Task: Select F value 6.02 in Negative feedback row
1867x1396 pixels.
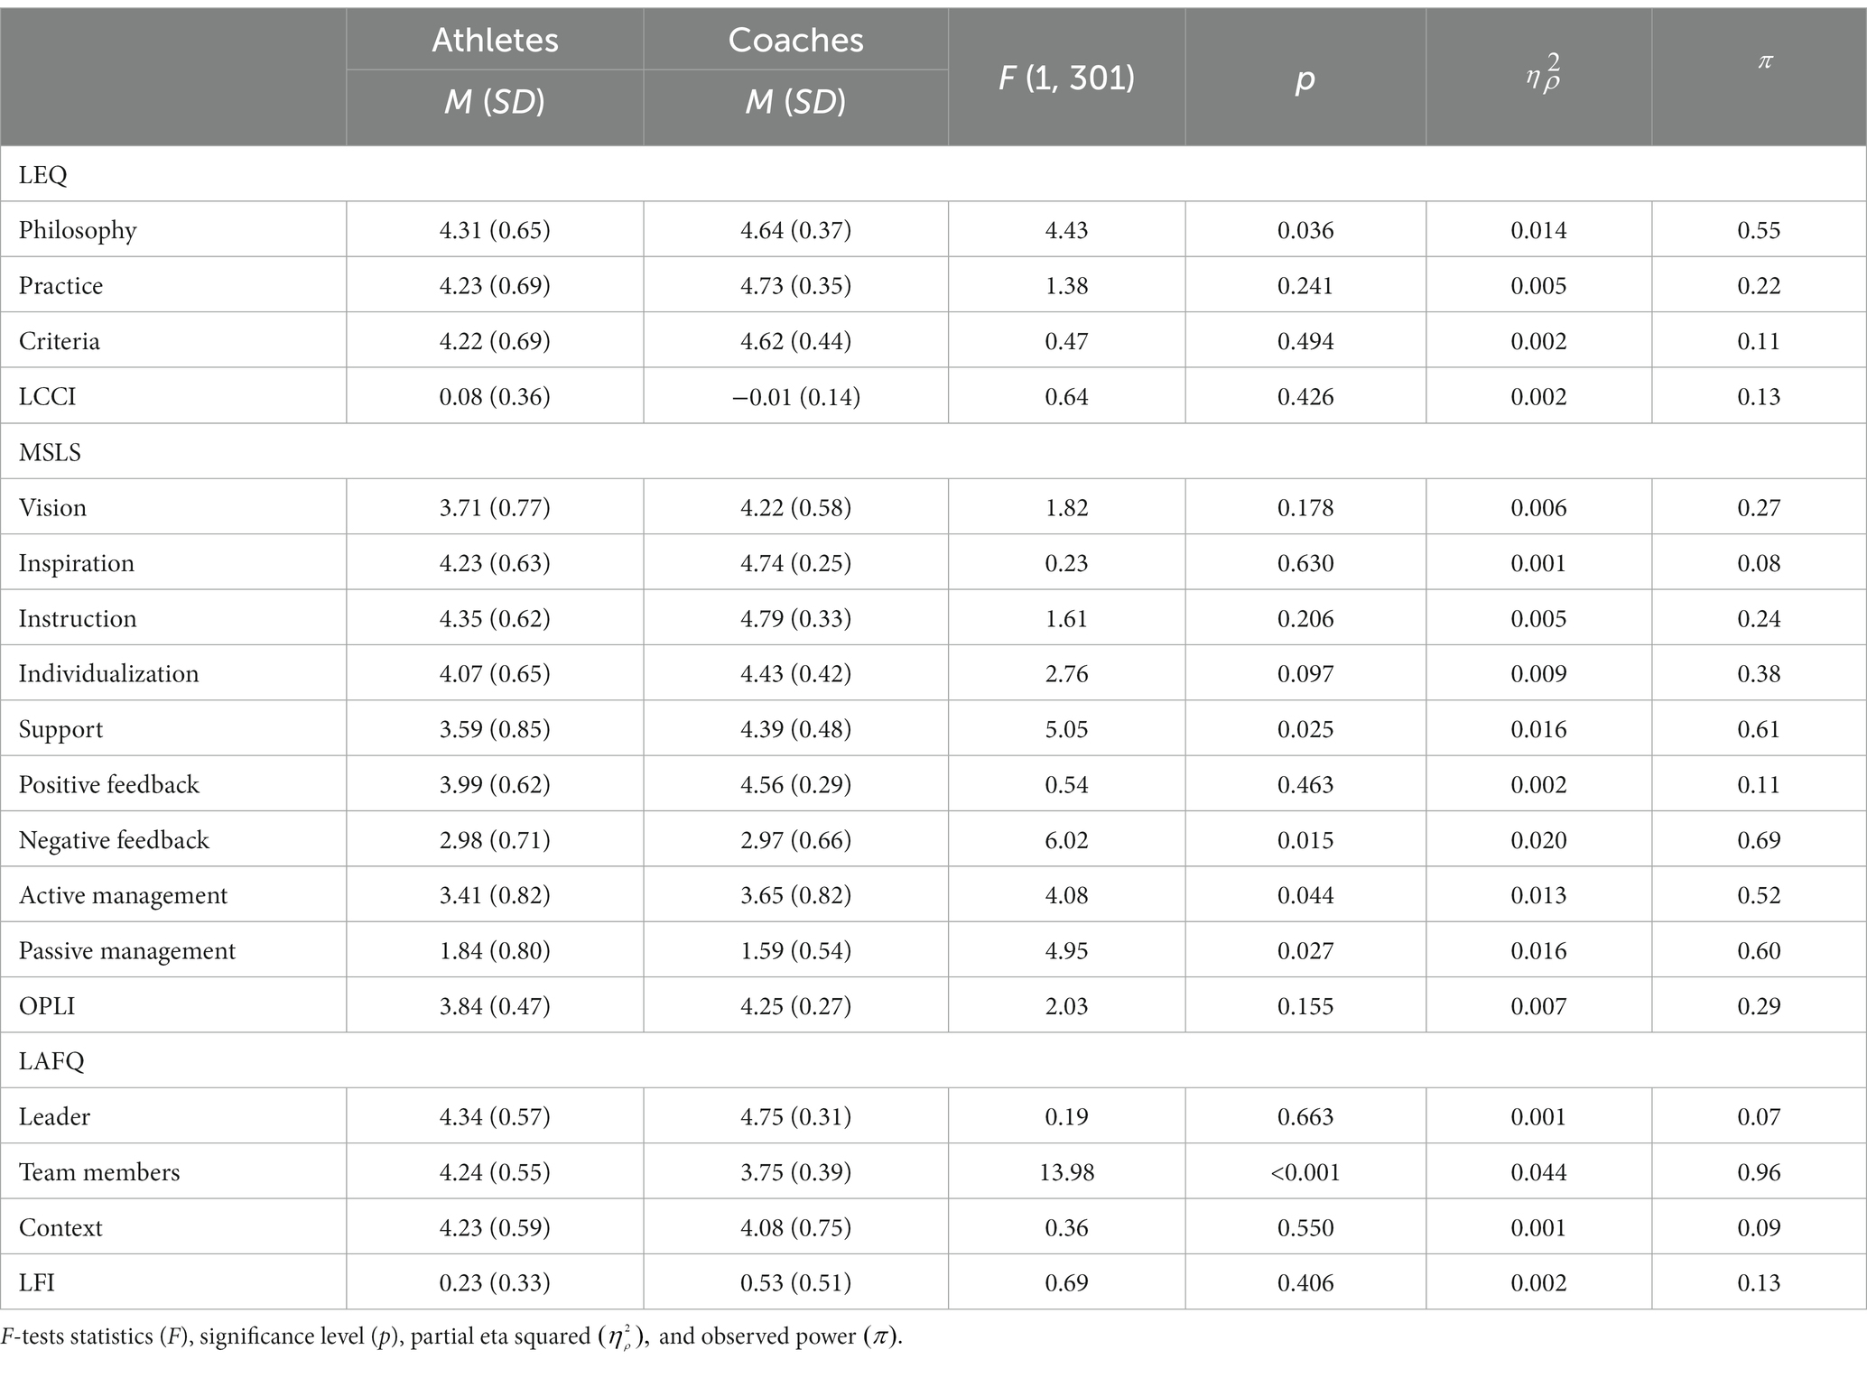Action: [x=1066, y=840]
